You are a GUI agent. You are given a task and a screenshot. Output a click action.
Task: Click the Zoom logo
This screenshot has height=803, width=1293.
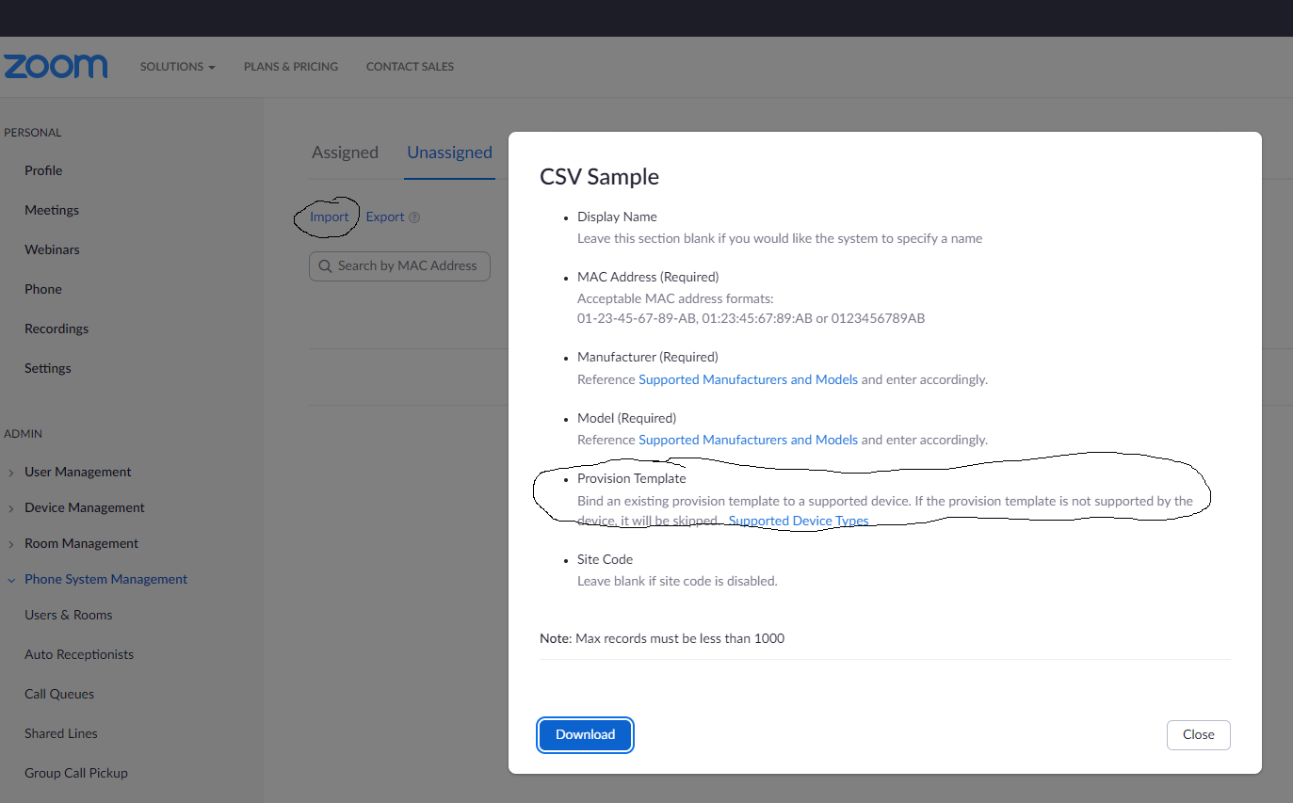point(56,66)
